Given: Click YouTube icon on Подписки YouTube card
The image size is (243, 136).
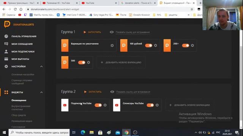Looking at the screenshot, I should coord(65,105).
